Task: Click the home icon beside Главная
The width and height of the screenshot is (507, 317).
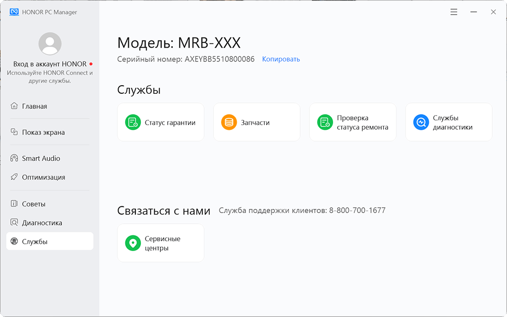Action: [14, 106]
